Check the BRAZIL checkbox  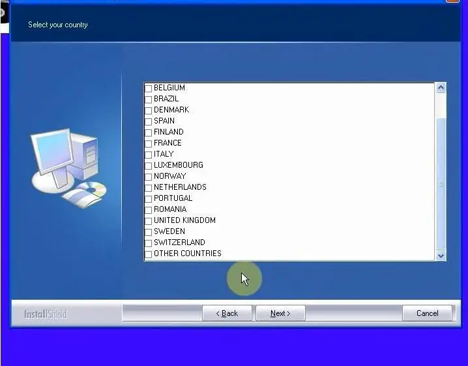tap(149, 99)
